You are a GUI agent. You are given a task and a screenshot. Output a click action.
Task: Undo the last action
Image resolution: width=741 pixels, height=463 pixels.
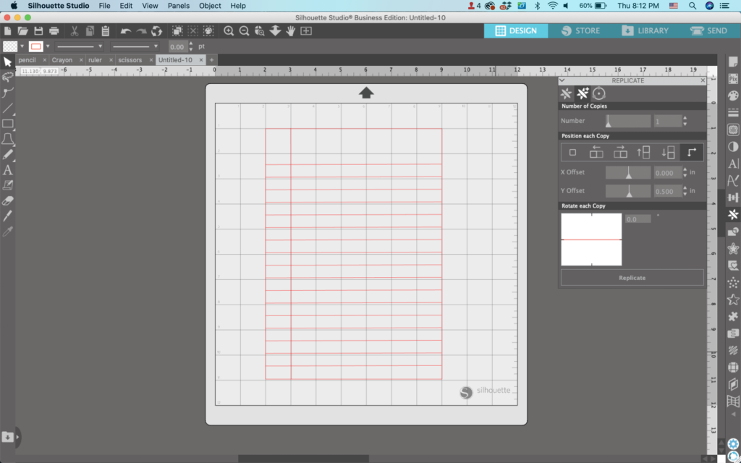126,31
